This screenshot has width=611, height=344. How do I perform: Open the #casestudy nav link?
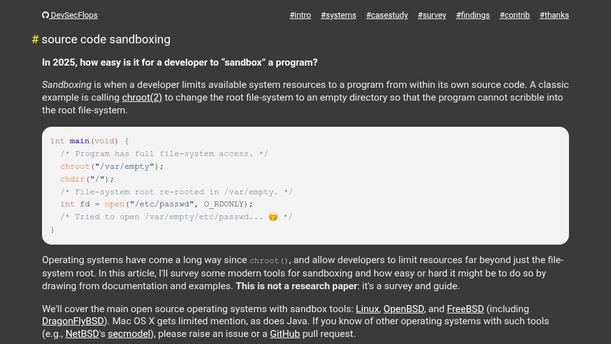tap(387, 15)
